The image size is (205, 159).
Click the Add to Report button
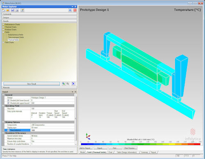(x=86, y=148)
